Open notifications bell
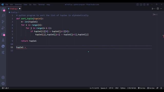 pos(161,88)
